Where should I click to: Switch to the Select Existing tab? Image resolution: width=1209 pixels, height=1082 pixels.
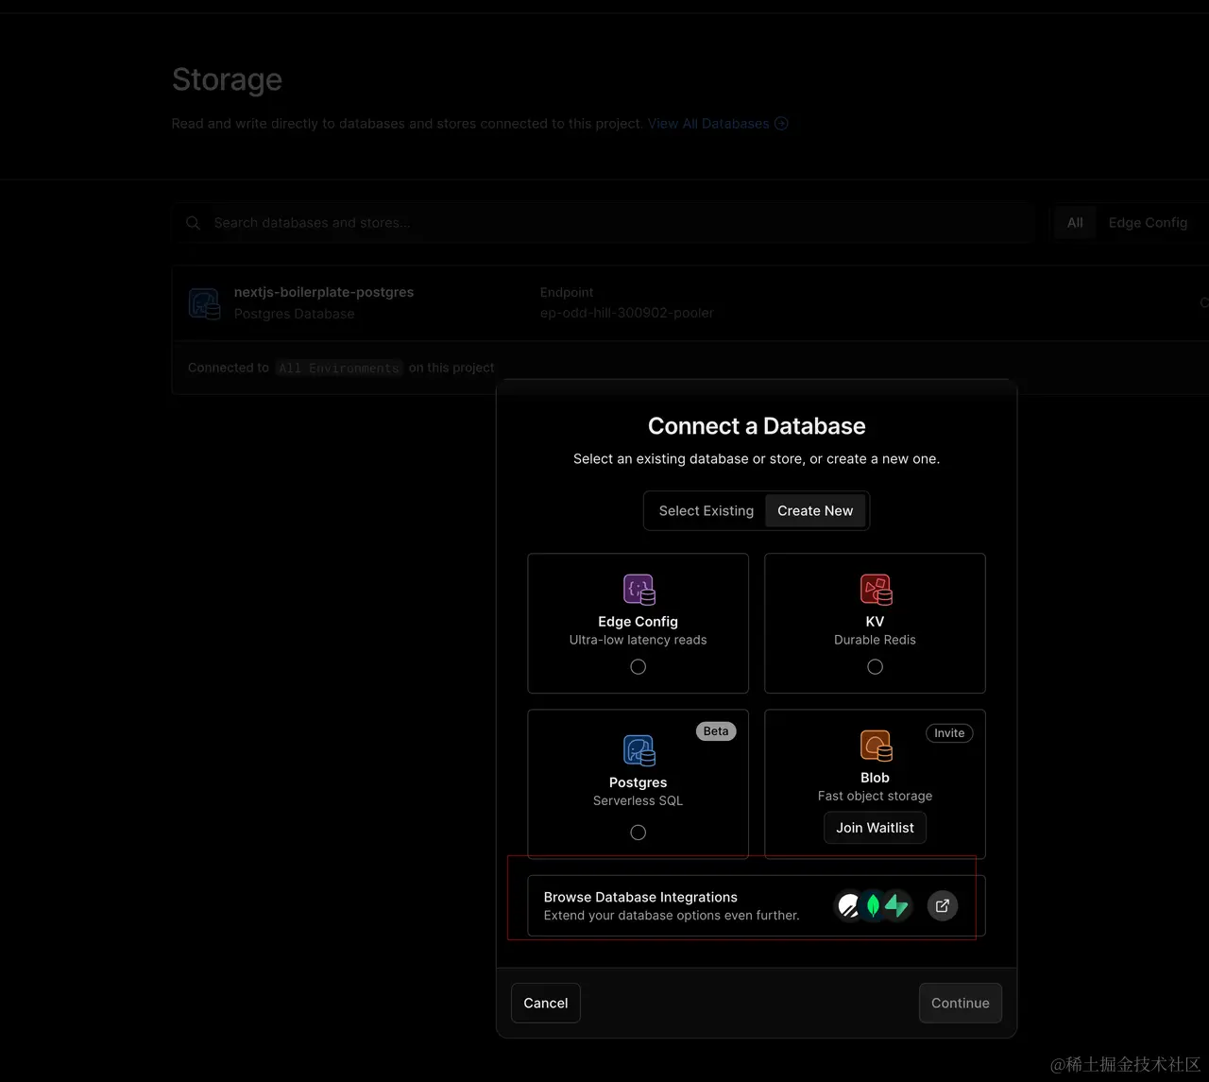point(707,511)
